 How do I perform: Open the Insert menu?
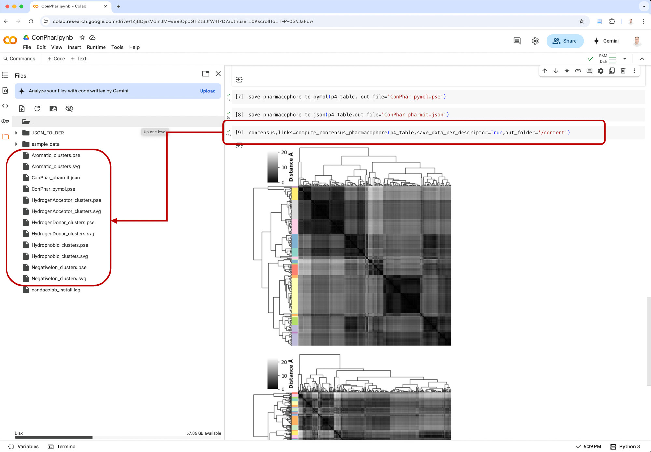(x=74, y=47)
